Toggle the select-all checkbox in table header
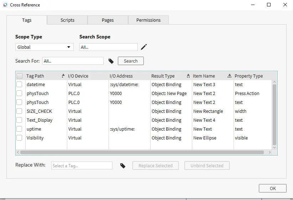This screenshot has height=200, width=293. tap(20, 76)
